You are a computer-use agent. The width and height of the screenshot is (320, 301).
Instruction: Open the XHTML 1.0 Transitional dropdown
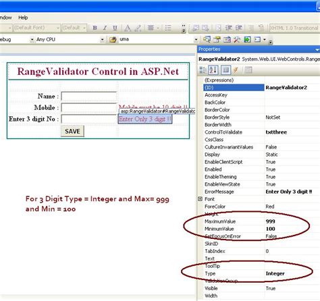[294, 28]
